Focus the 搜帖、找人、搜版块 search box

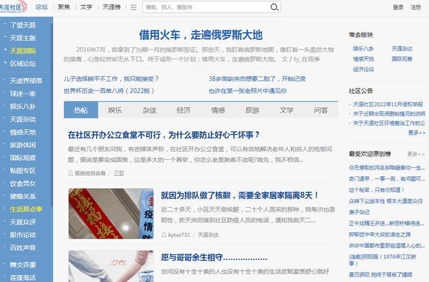(x=207, y=8)
